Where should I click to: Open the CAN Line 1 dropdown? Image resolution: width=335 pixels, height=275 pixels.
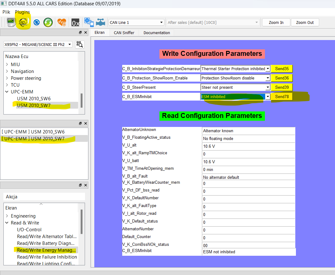[136, 22]
